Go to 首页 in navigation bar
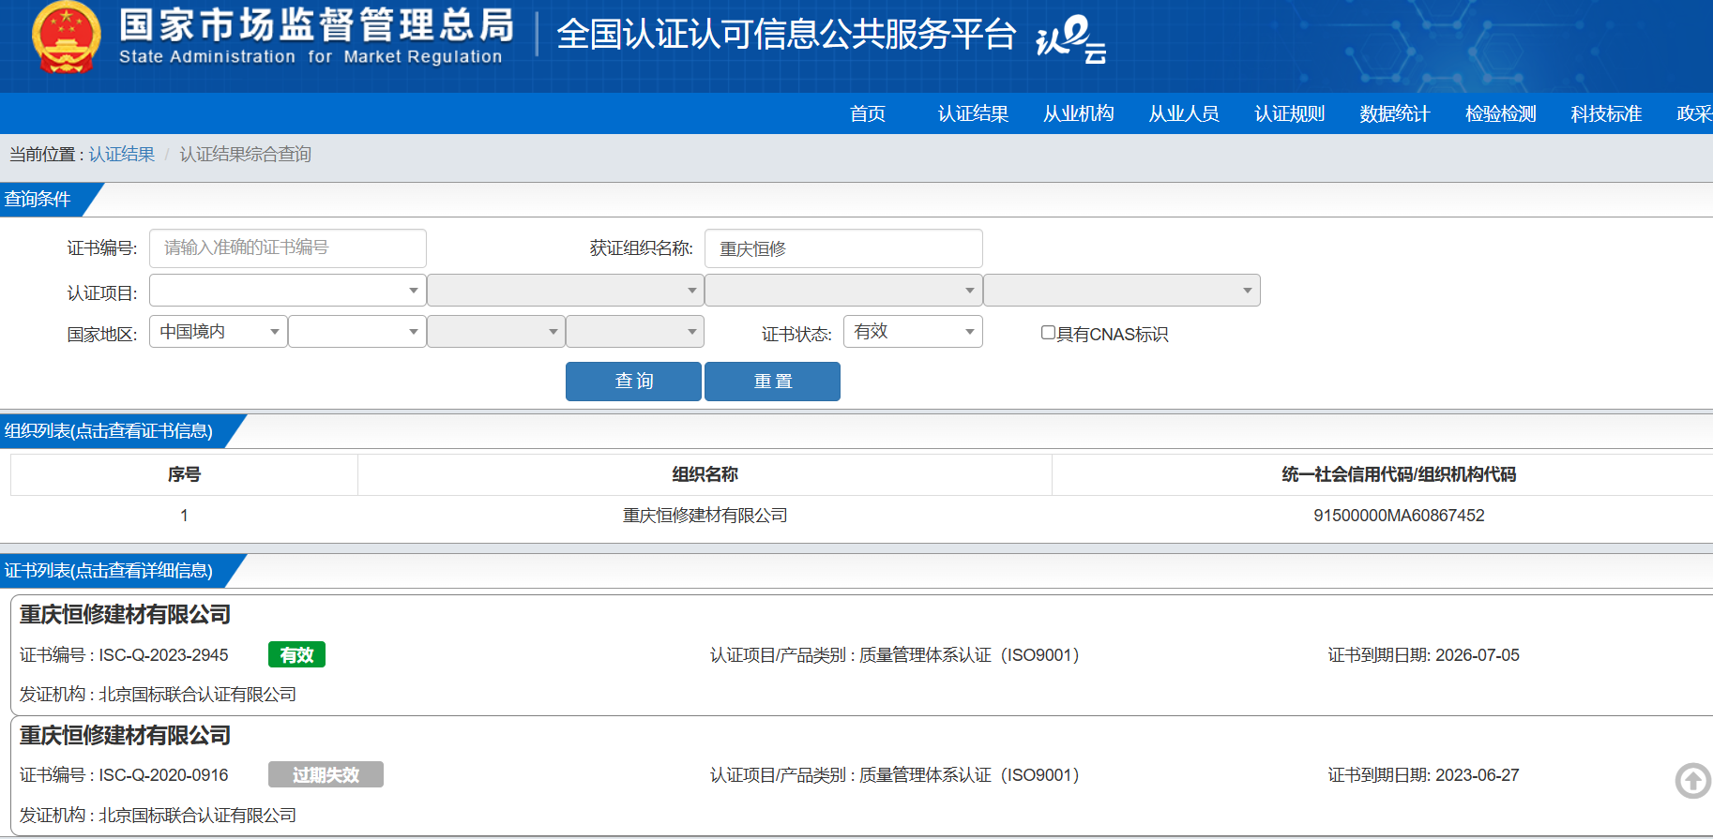This screenshot has width=1713, height=839. tap(868, 114)
